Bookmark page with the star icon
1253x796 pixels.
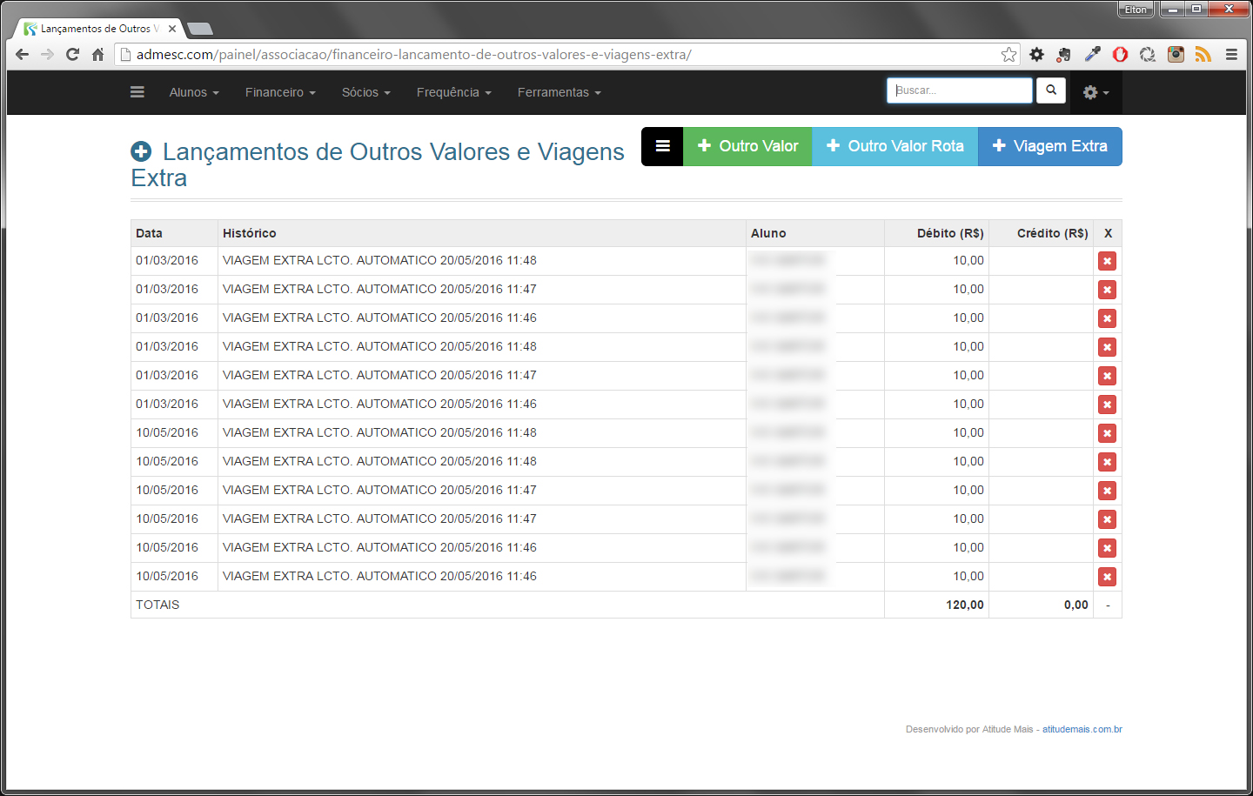(1008, 55)
